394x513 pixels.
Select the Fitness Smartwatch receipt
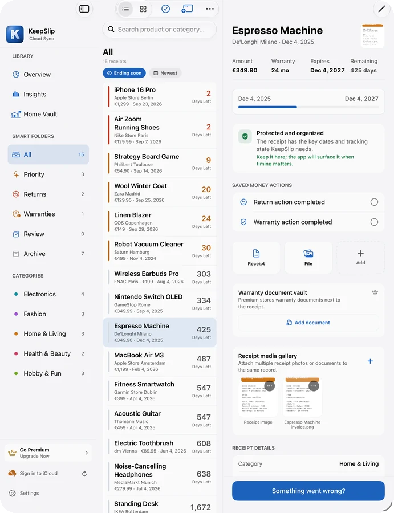159,391
